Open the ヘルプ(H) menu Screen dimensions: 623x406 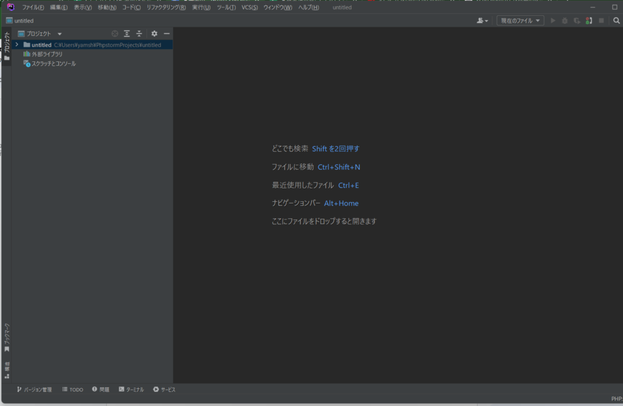[308, 7]
